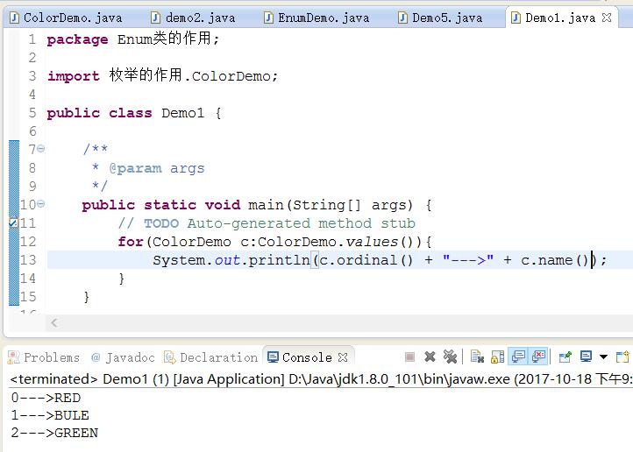Screen dimensions: 633x452
Task: Clear the console output
Action: (x=477, y=357)
